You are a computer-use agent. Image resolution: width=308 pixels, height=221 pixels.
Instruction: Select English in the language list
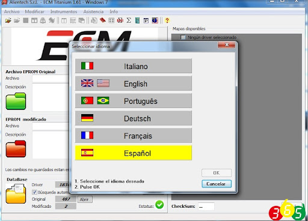coord(134,83)
